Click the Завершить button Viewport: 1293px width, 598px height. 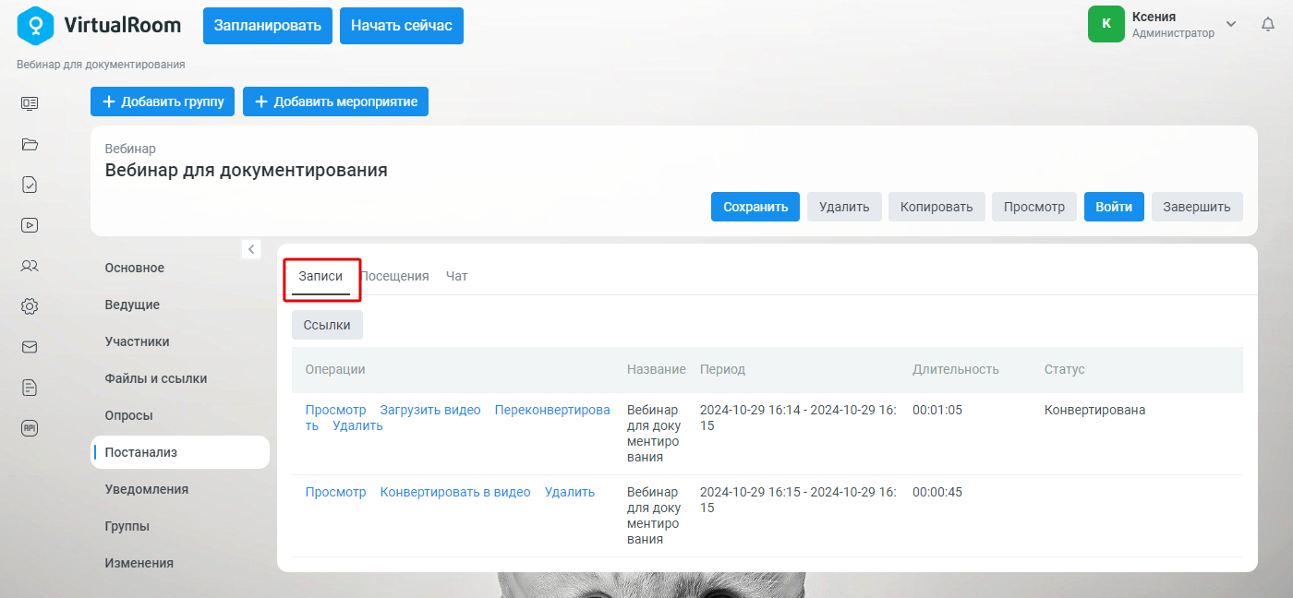click(1197, 207)
